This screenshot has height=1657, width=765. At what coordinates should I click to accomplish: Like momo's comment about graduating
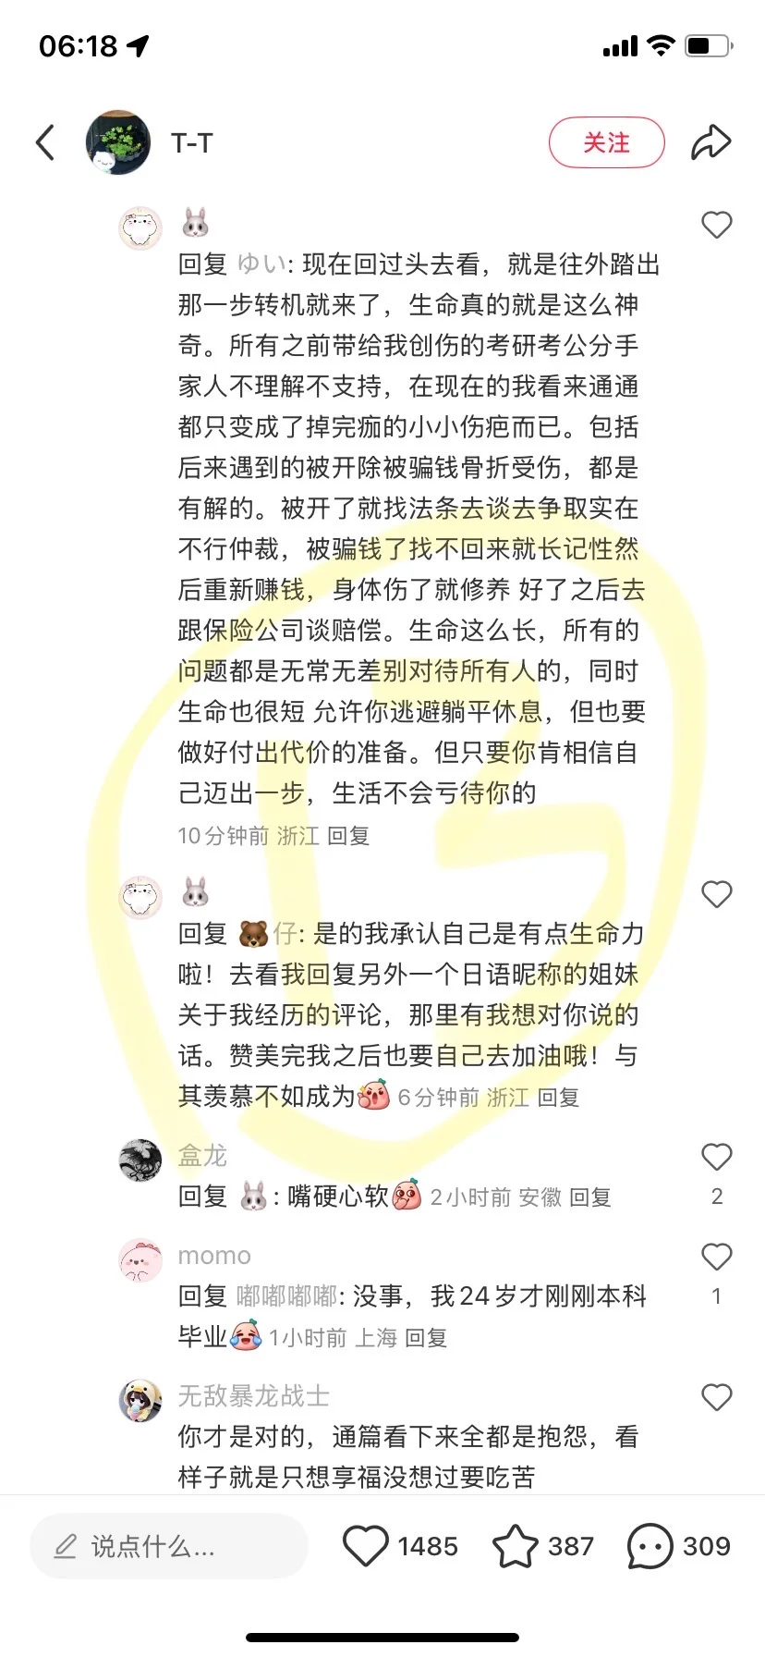click(717, 1257)
